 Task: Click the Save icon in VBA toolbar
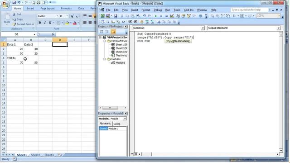click(116, 16)
